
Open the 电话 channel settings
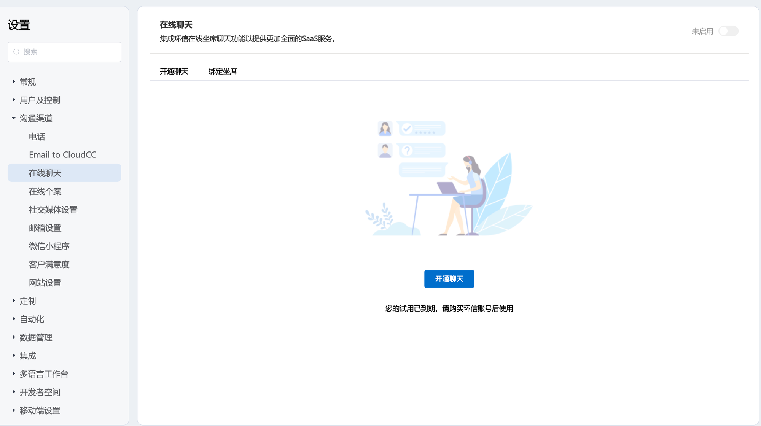pos(37,137)
